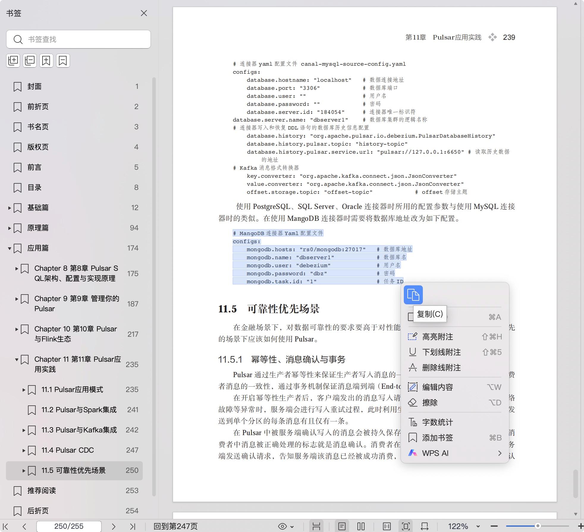The image size is (584, 532).
Task: Open the 目录 bookmark
Action: point(74,188)
